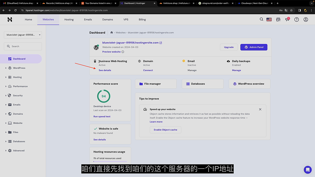Switch to the VPS navigation tab

pos(126,19)
